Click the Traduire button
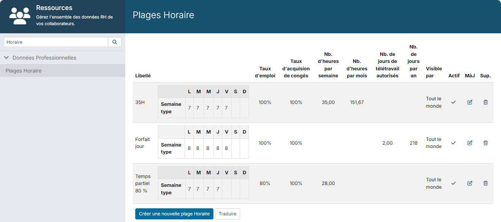The width and height of the screenshot is (501, 222). tap(228, 214)
